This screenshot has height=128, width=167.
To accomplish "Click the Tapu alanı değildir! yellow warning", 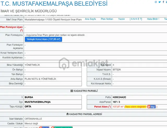I will 135,107.
